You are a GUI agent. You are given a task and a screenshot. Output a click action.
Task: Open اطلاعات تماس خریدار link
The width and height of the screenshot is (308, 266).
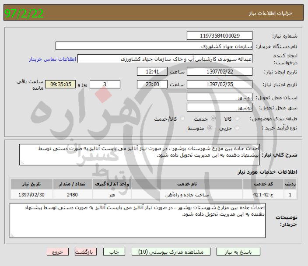pos(52,59)
